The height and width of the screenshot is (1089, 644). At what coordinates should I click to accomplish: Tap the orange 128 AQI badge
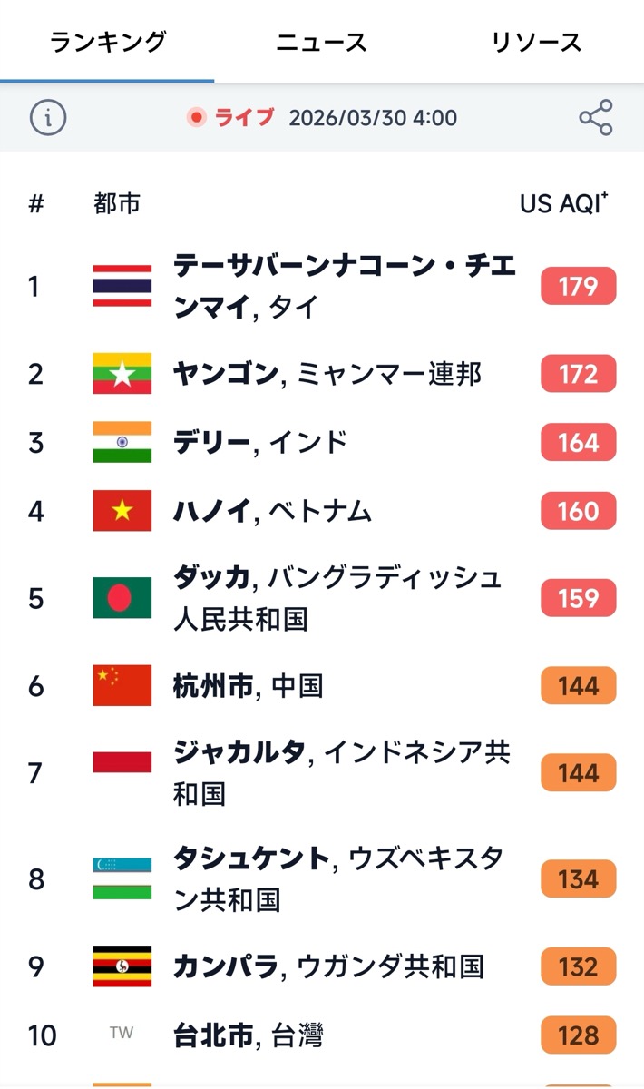(578, 1035)
